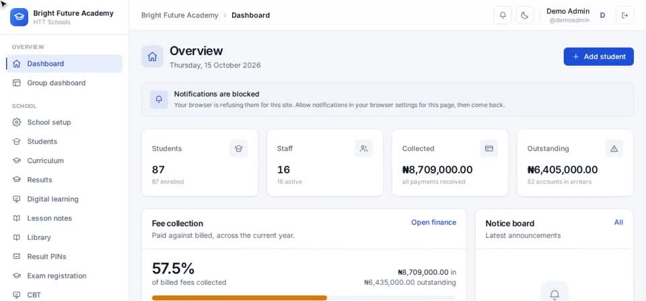
Task: Click the Dashboard house icon in the sidebar
Action: coord(16,64)
